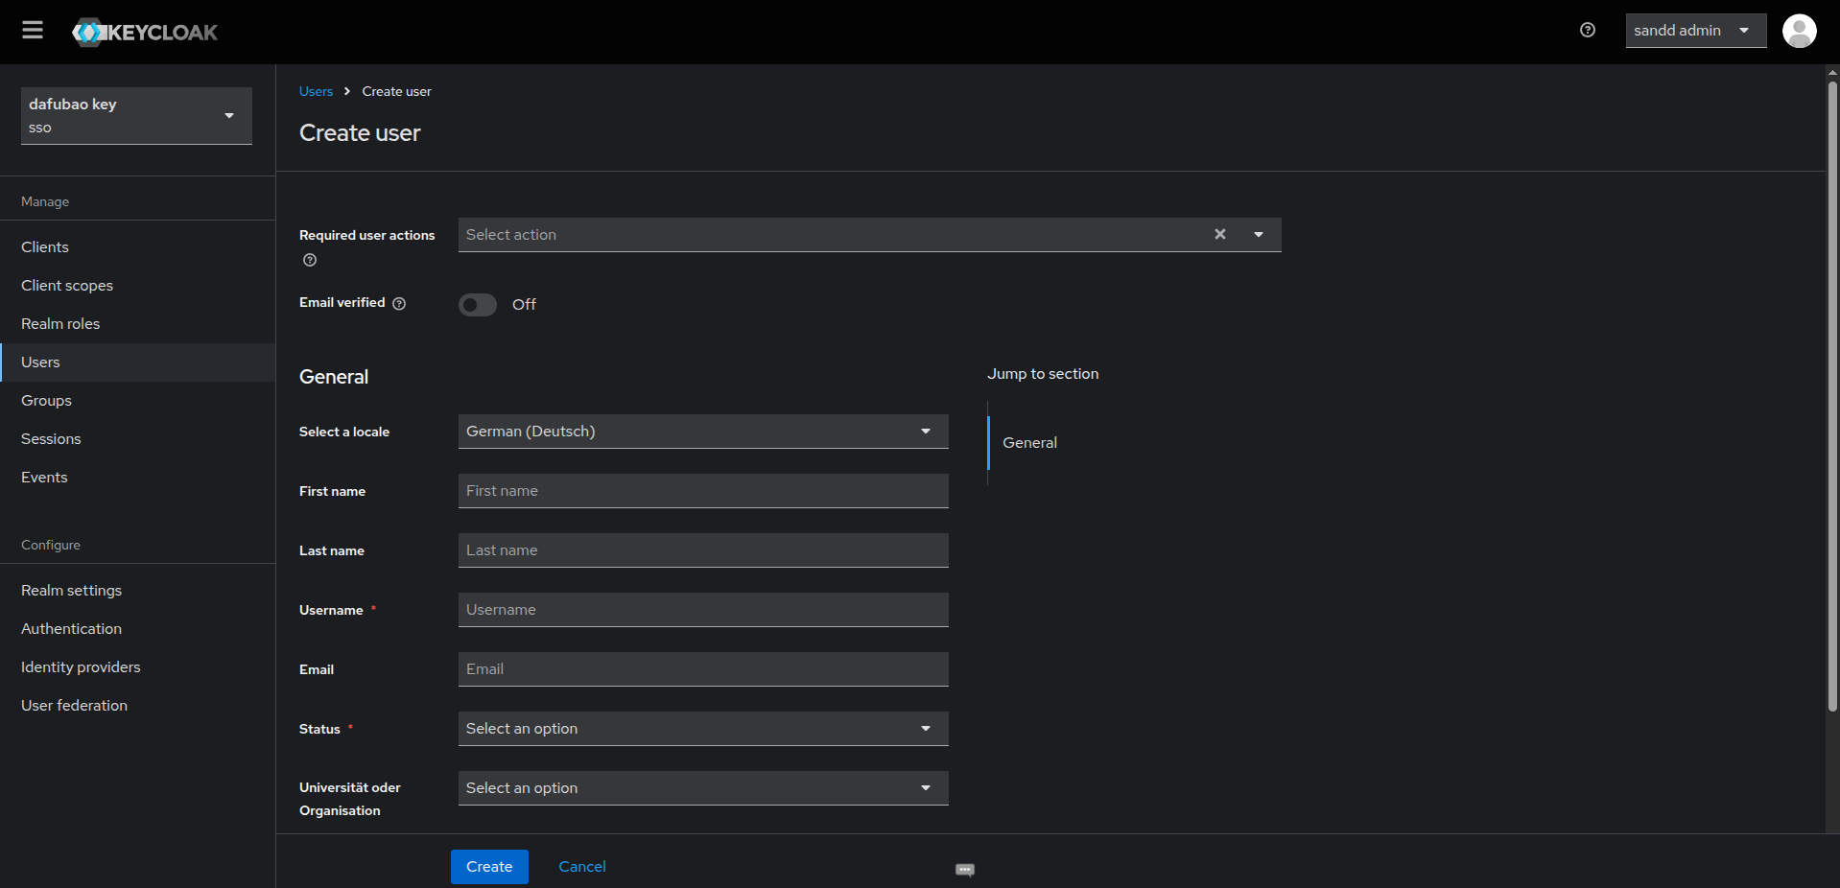
Task: Click the user avatar icon
Action: [1799, 31]
